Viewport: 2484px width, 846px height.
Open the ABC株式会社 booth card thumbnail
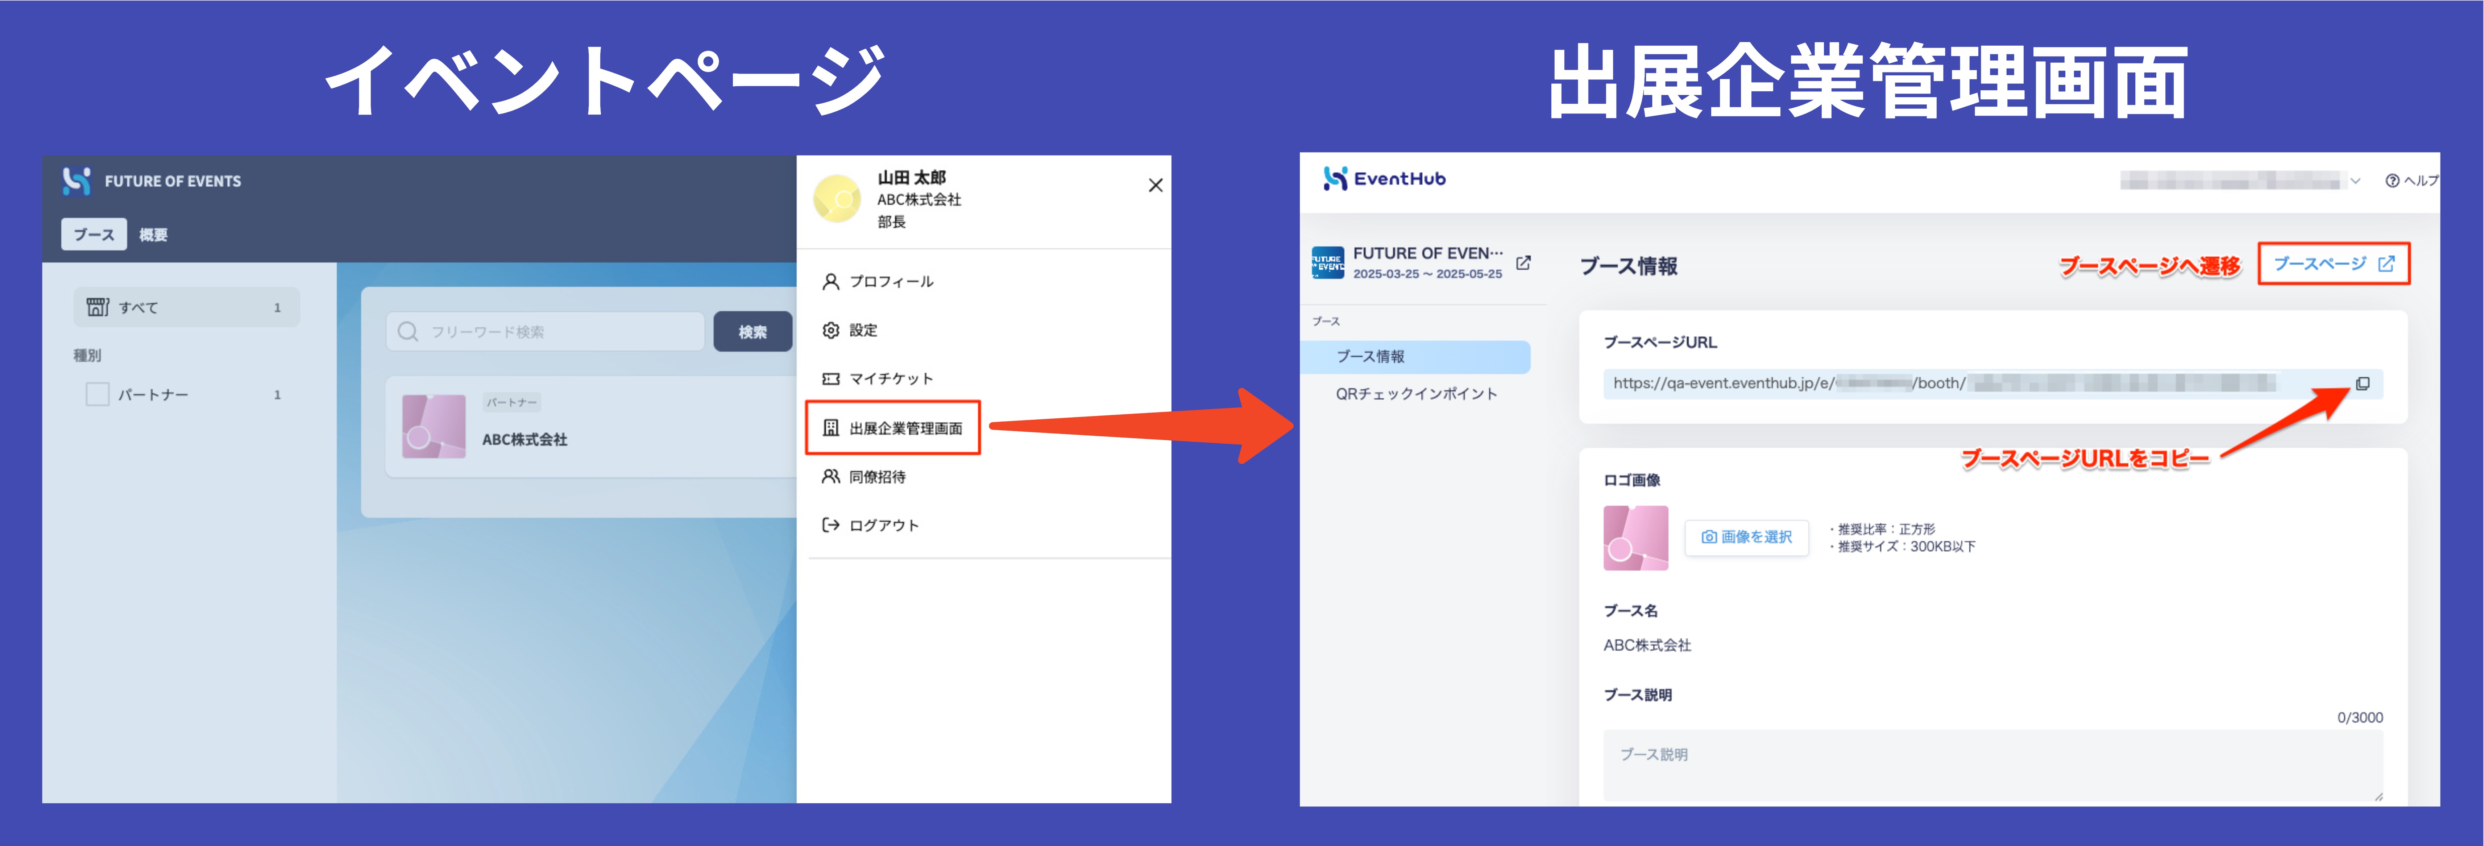click(x=434, y=426)
